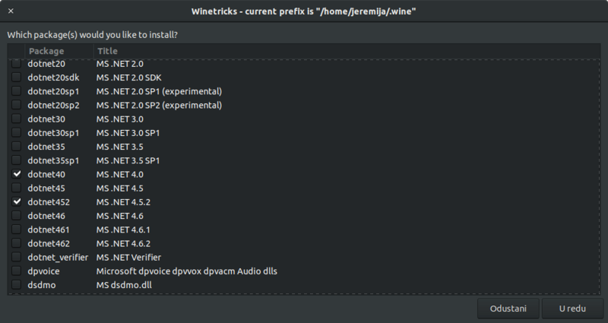Check the dotnet20 package checkbox

[16, 63]
